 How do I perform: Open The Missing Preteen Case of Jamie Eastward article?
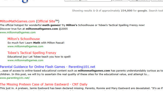[44, 84]
